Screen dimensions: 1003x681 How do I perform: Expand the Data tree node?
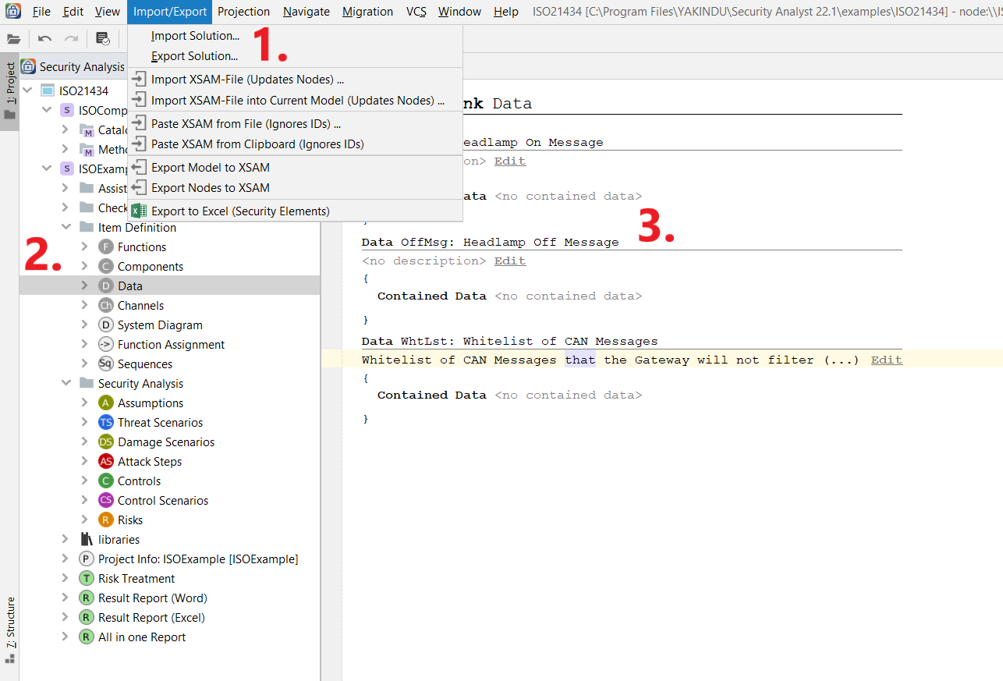pyautogui.click(x=85, y=286)
